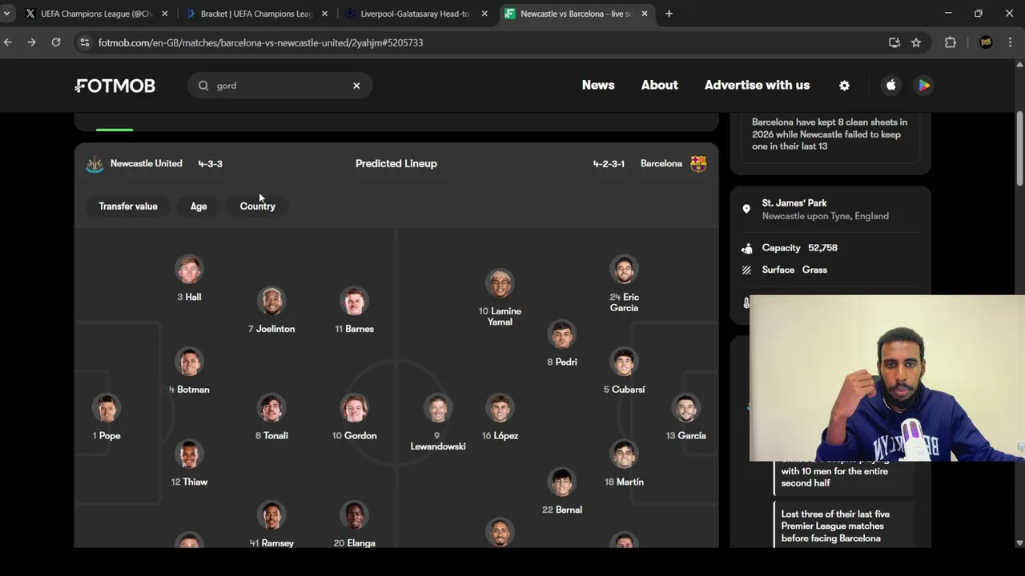The width and height of the screenshot is (1025, 576).
Task: Select the Country filter
Action: (257, 206)
